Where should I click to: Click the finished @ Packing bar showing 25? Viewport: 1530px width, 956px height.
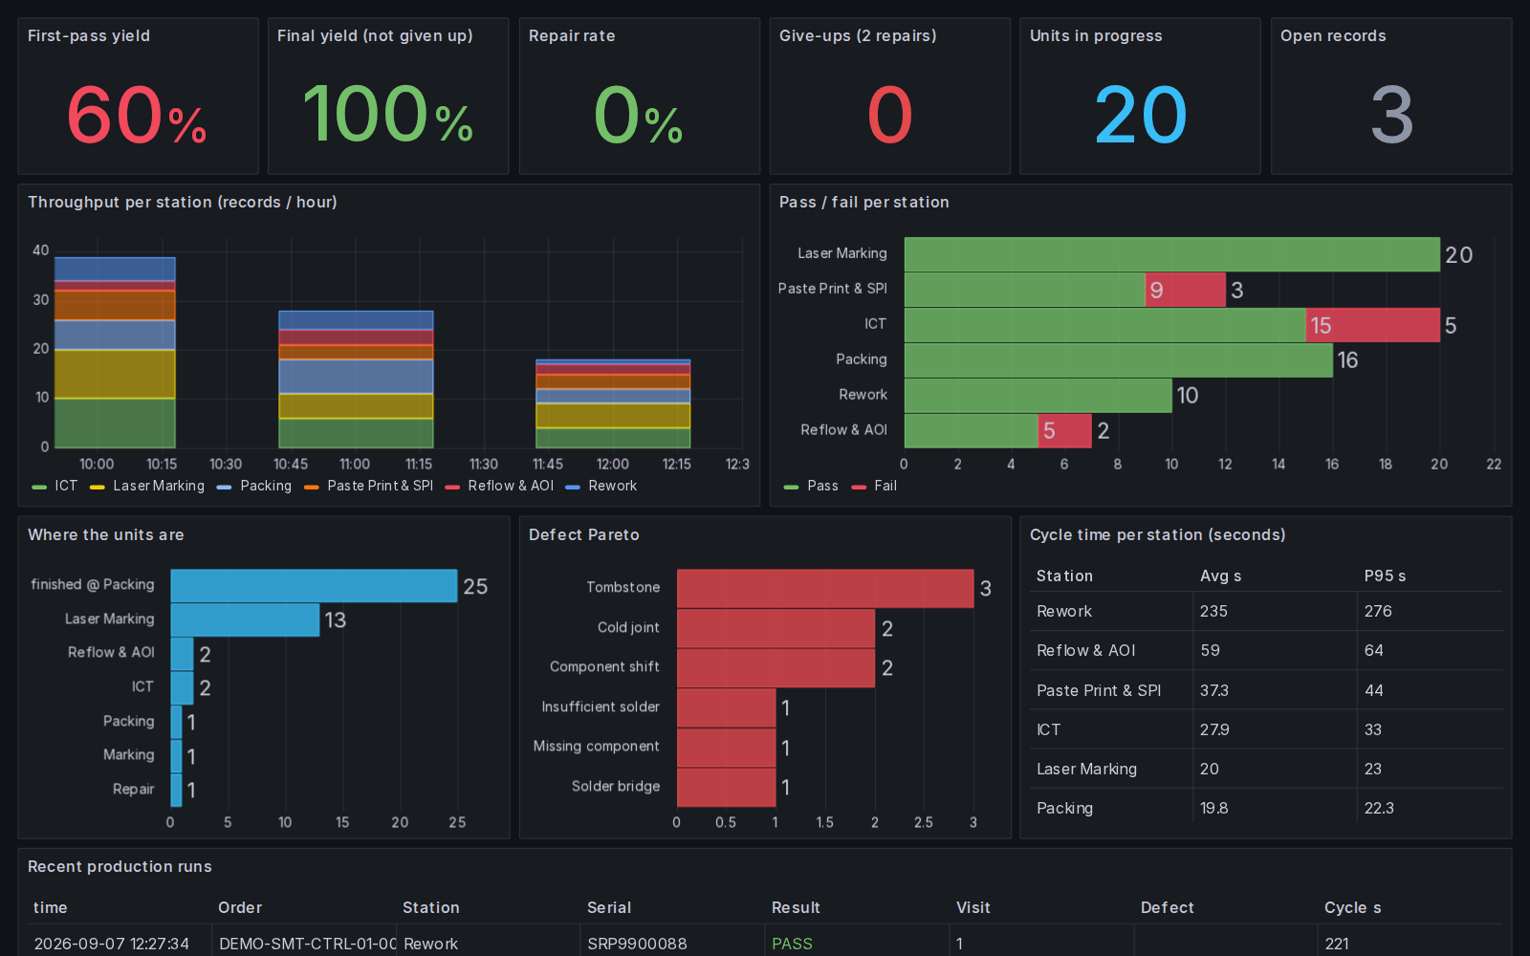[x=314, y=586]
